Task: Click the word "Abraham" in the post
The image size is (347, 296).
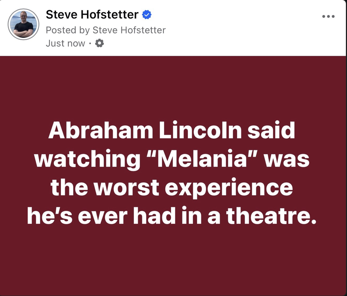Action: [x=100, y=131]
